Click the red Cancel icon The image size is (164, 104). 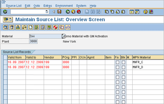coord(79,12)
